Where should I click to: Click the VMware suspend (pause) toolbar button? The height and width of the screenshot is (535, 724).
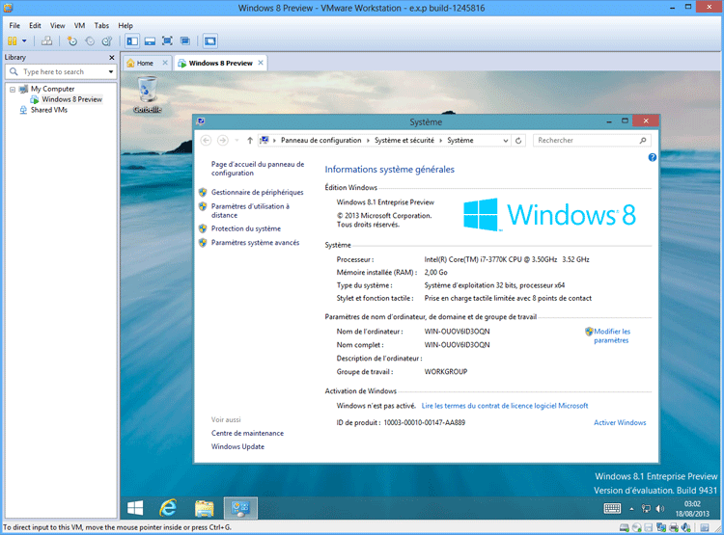point(12,41)
